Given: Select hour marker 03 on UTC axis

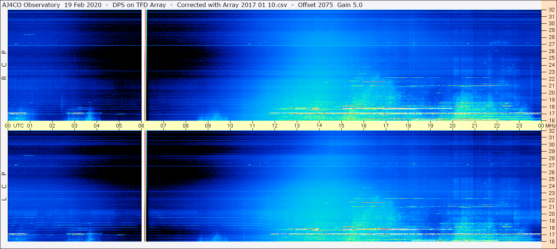Looking at the screenshot, I should coord(74,126).
